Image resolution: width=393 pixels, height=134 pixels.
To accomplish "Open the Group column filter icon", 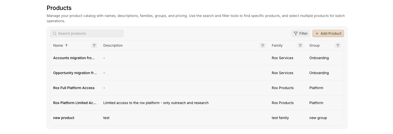I will pyautogui.click(x=338, y=45).
